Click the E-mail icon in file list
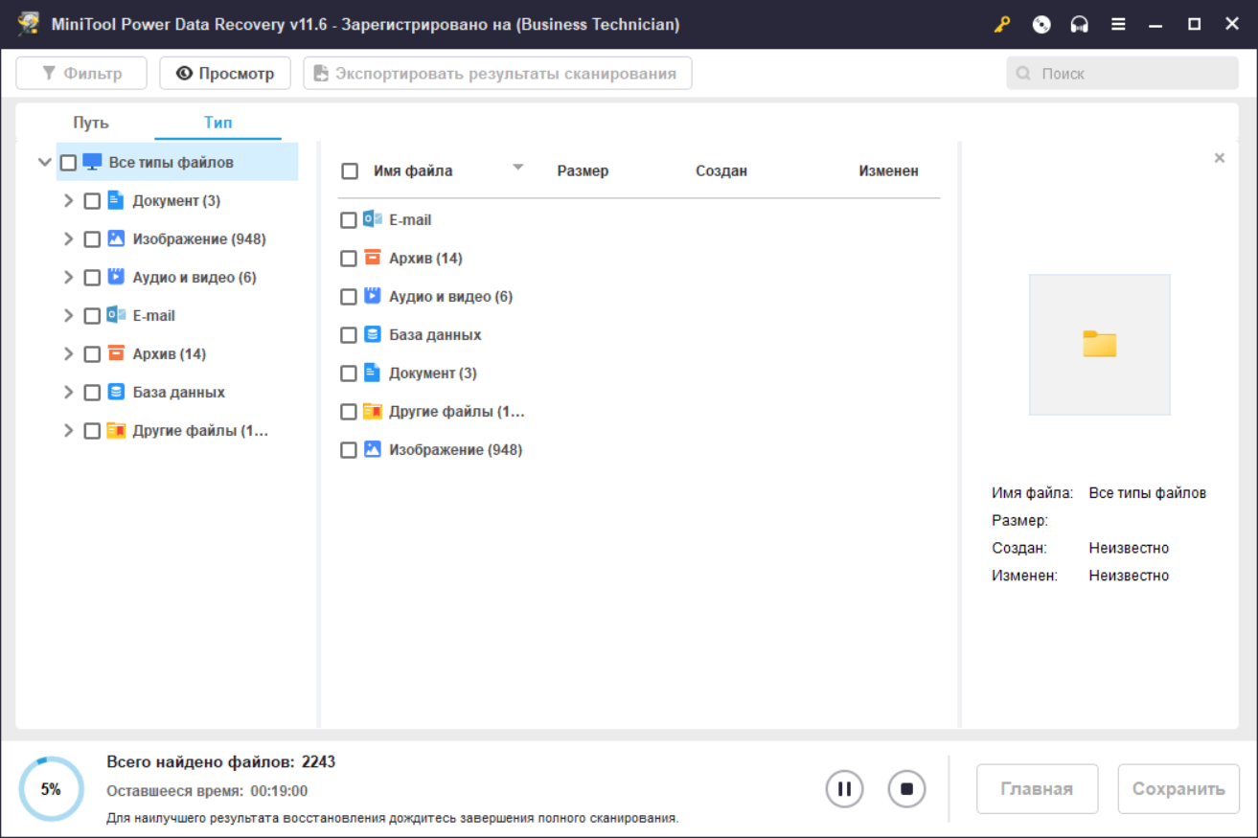Viewport: 1258px width, 838px height. pos(373,219)
